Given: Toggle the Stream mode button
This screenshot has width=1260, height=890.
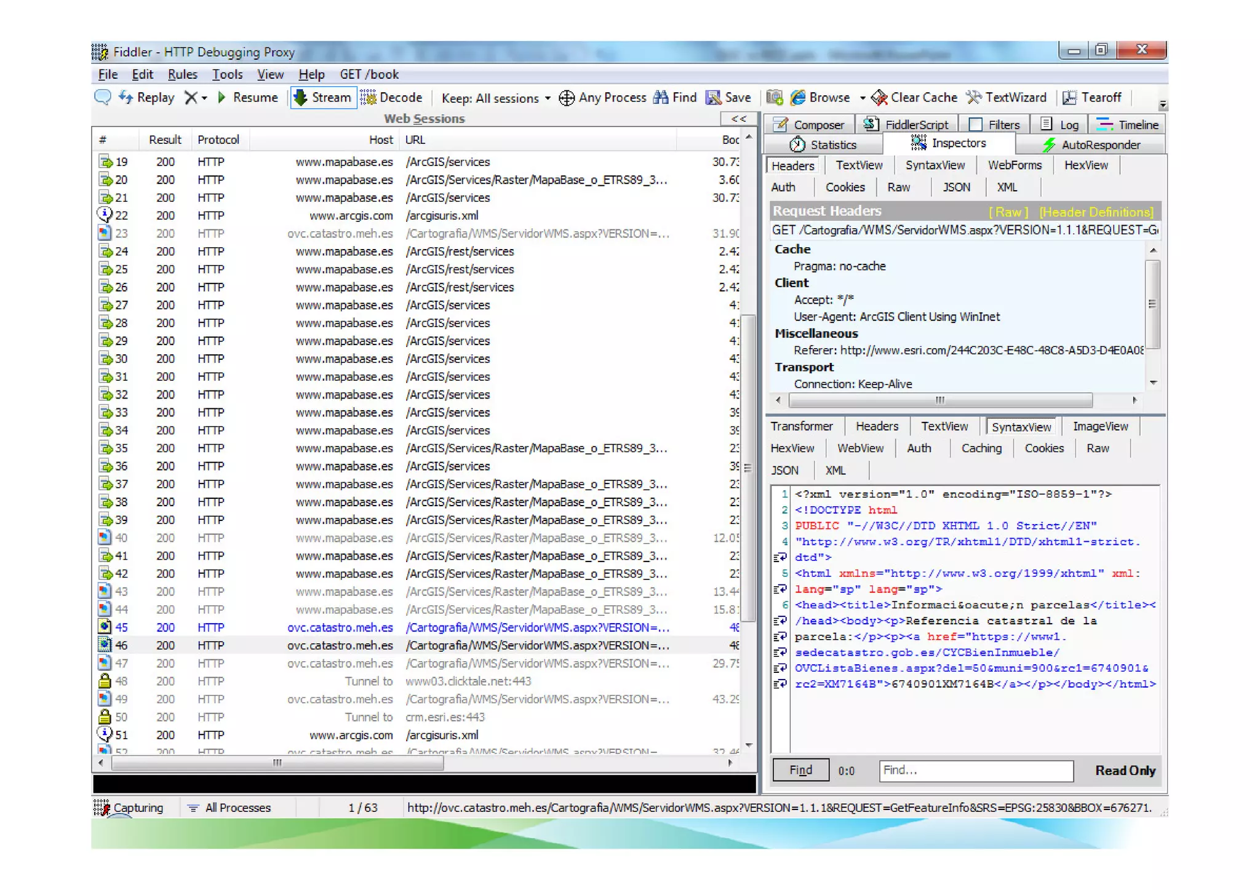Looking at the screenshot, I should [x=322, y=97].
